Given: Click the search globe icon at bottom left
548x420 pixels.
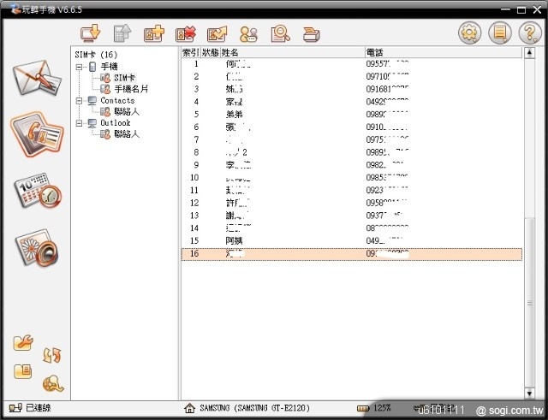Looking at the screenshot, I should pos(53,384).
